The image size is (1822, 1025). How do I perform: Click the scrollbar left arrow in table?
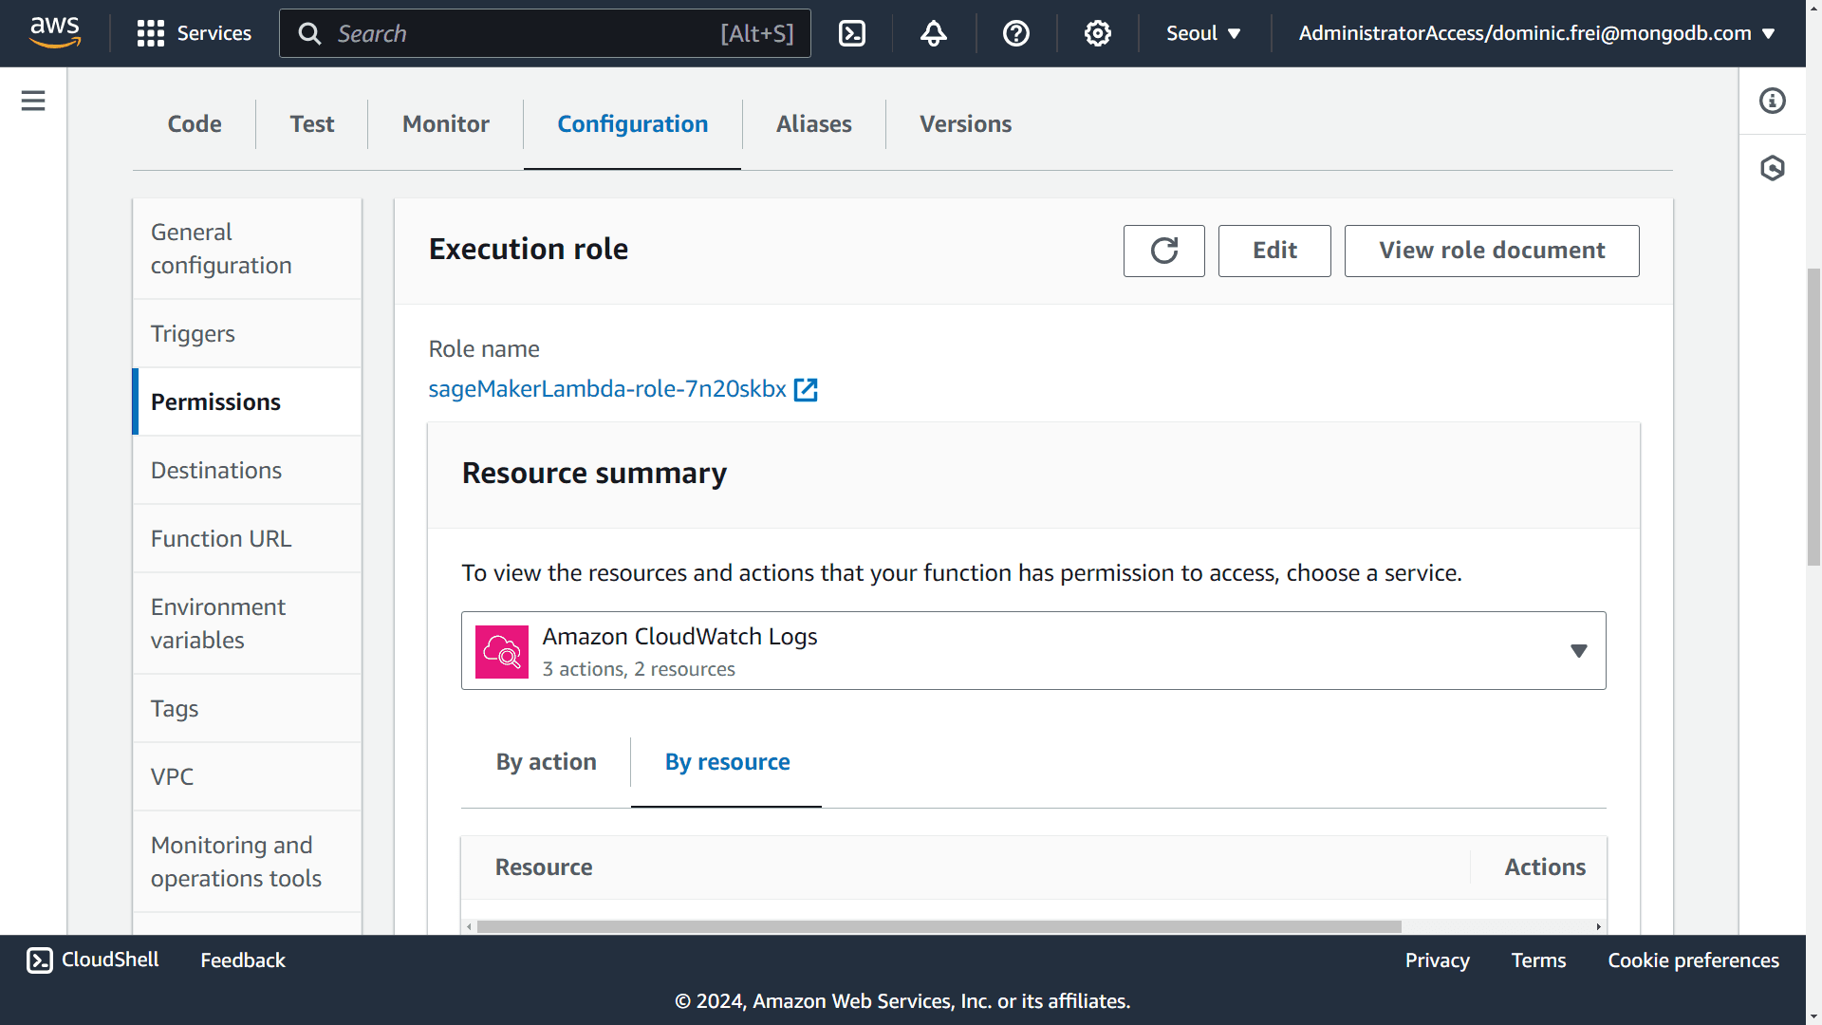(469, 926)
